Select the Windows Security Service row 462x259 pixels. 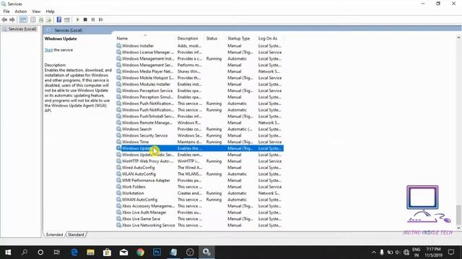click(199, 136)
